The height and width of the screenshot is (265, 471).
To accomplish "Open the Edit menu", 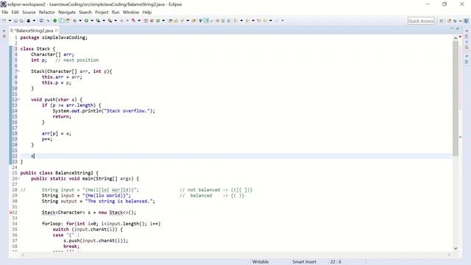I will coord(15,13).
